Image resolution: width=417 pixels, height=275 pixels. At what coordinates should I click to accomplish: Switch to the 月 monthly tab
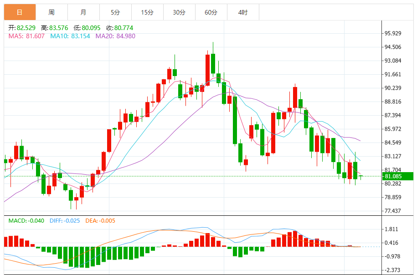coord(83,12)
